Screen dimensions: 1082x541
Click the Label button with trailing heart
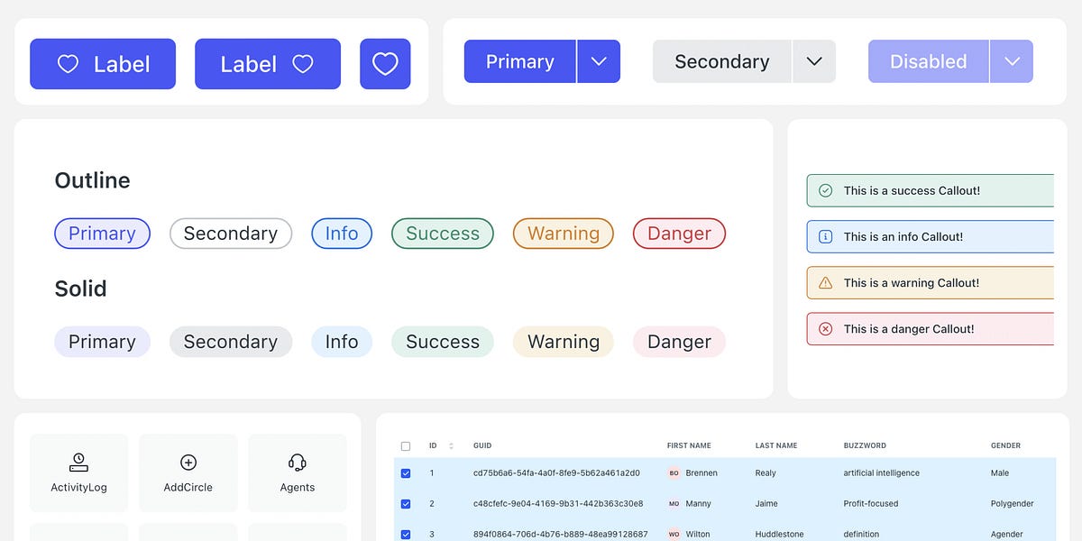point(268,64)
